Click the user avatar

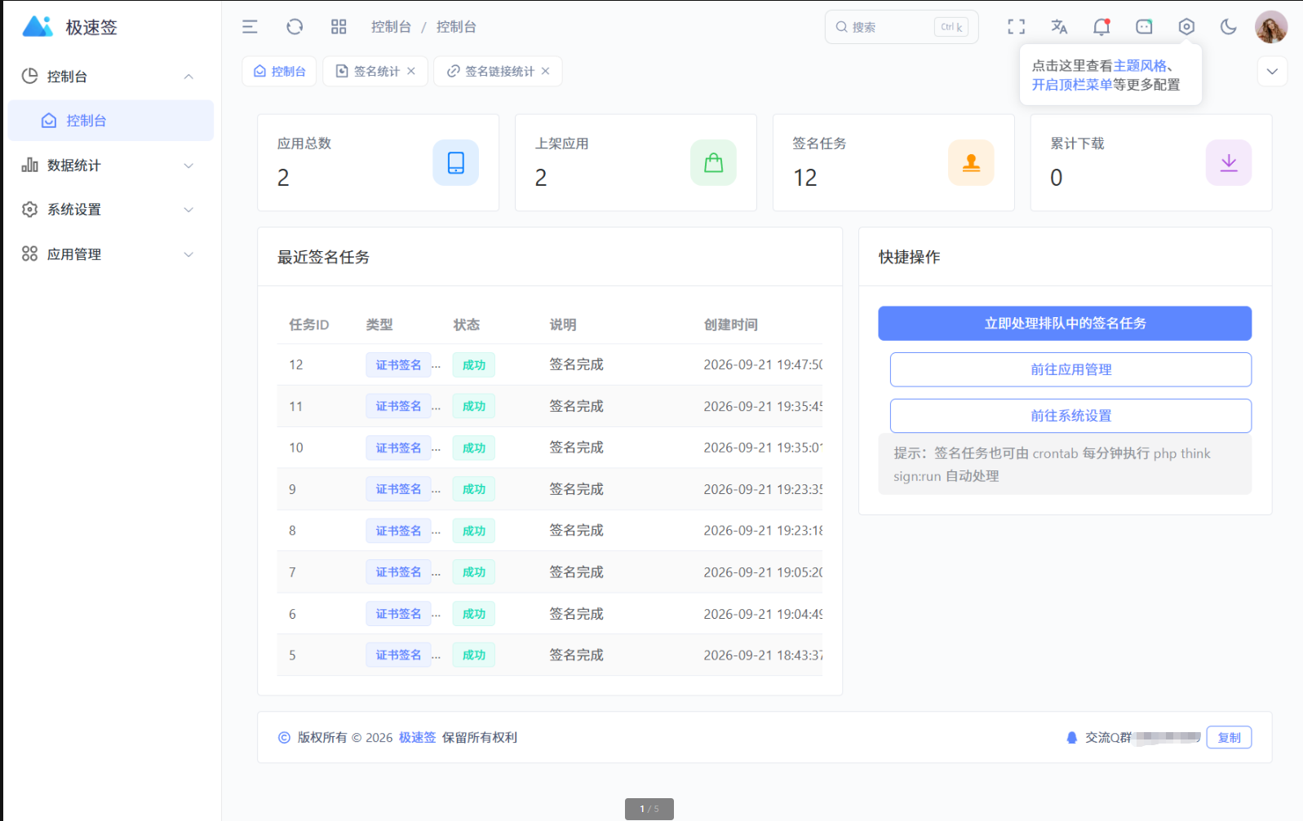tap(1270, 27)
